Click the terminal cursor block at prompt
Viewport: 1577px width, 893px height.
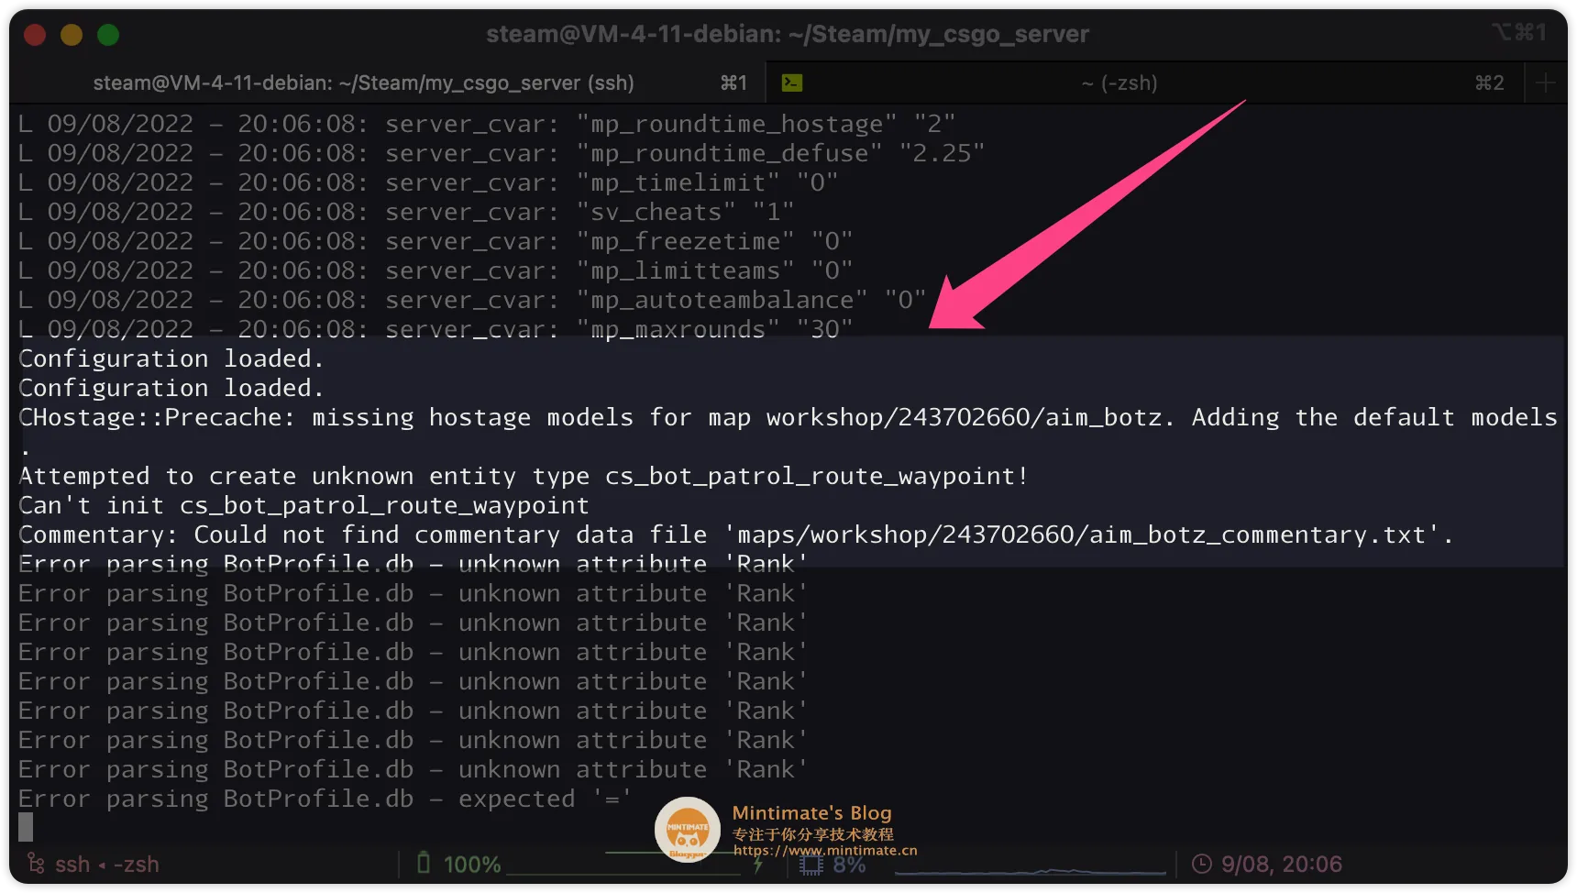[x=26, y=827]
